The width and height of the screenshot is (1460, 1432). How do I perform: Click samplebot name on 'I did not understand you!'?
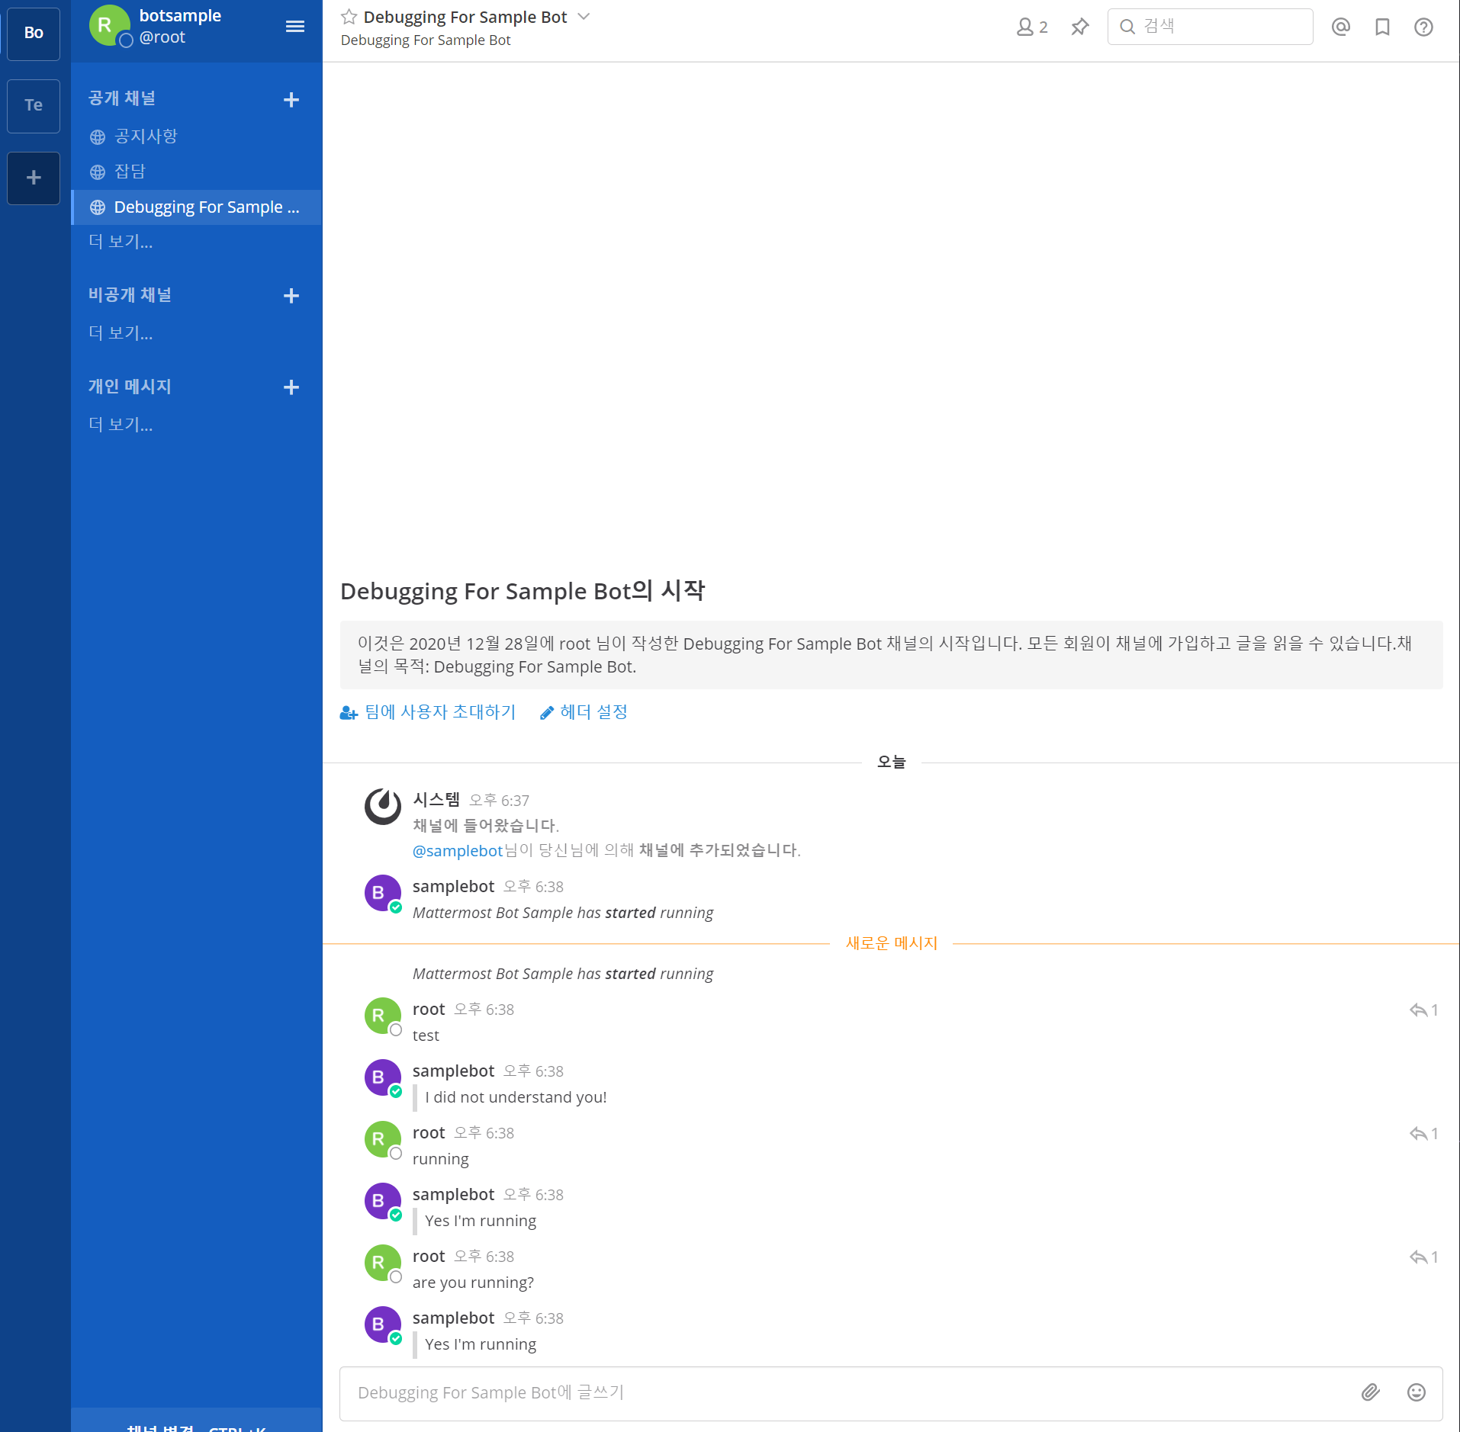click(453, 1071)
